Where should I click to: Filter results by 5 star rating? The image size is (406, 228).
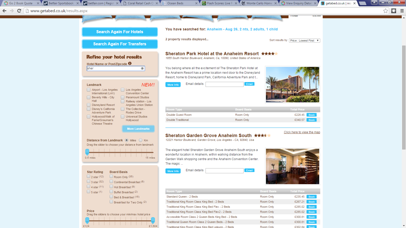coord(89,192)
